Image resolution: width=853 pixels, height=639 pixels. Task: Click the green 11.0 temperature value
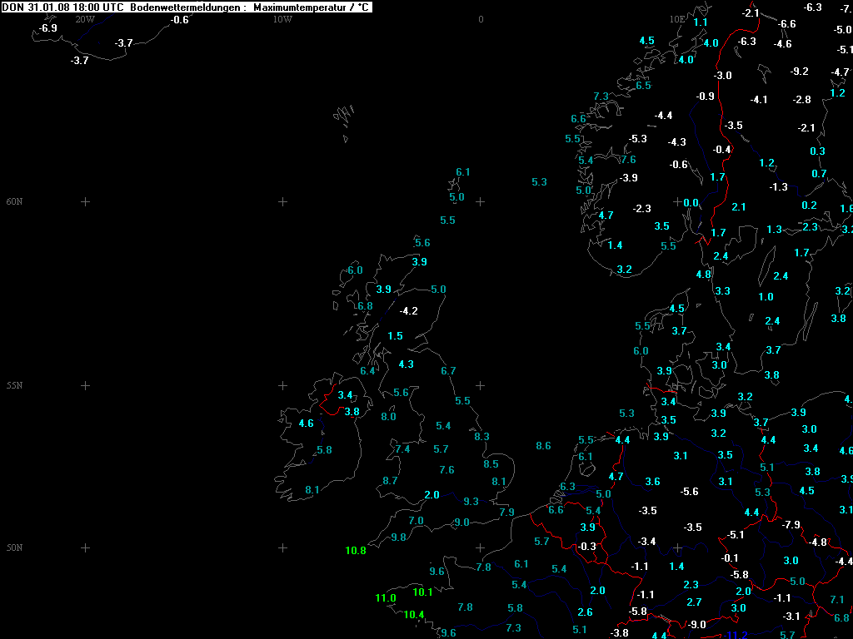click(x=386, y=598)
